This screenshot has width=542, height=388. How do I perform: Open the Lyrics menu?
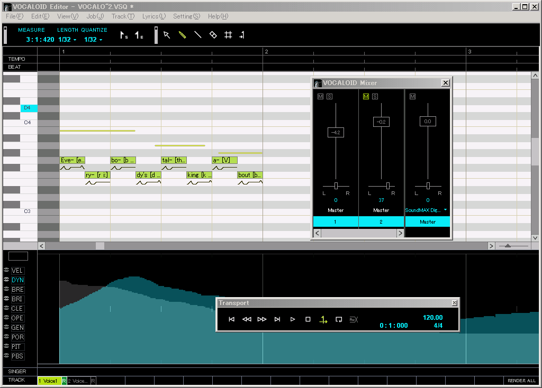coord(153,16)
